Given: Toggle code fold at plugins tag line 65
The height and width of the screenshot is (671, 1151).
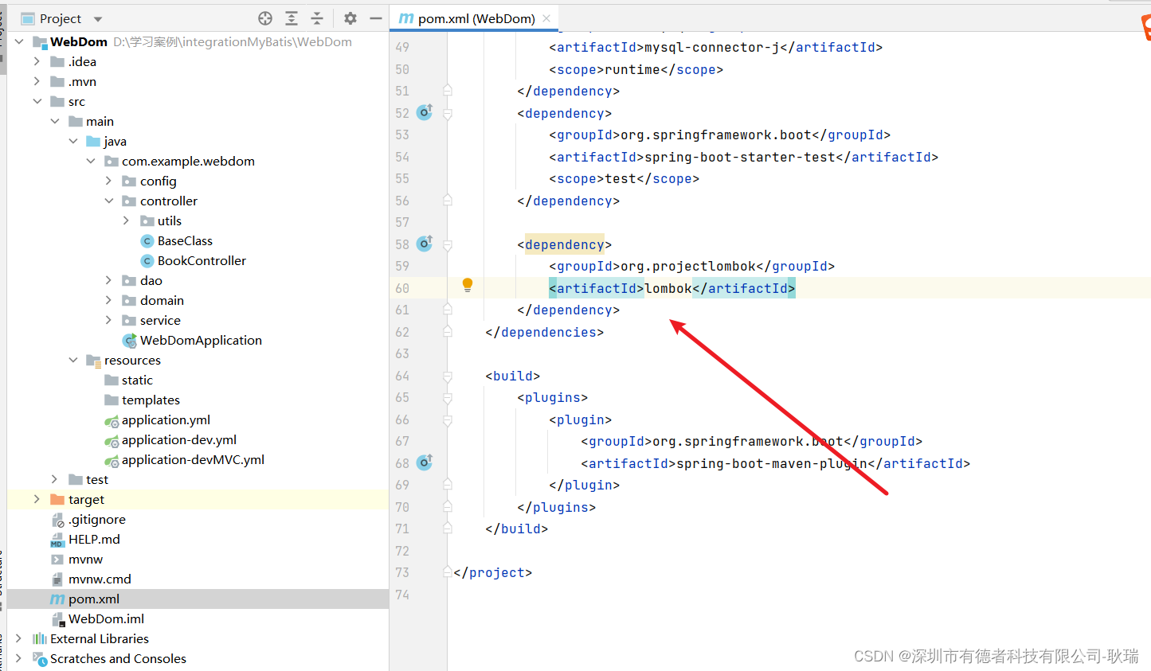Looking at the screenshot, I should [x=448, y=398].
